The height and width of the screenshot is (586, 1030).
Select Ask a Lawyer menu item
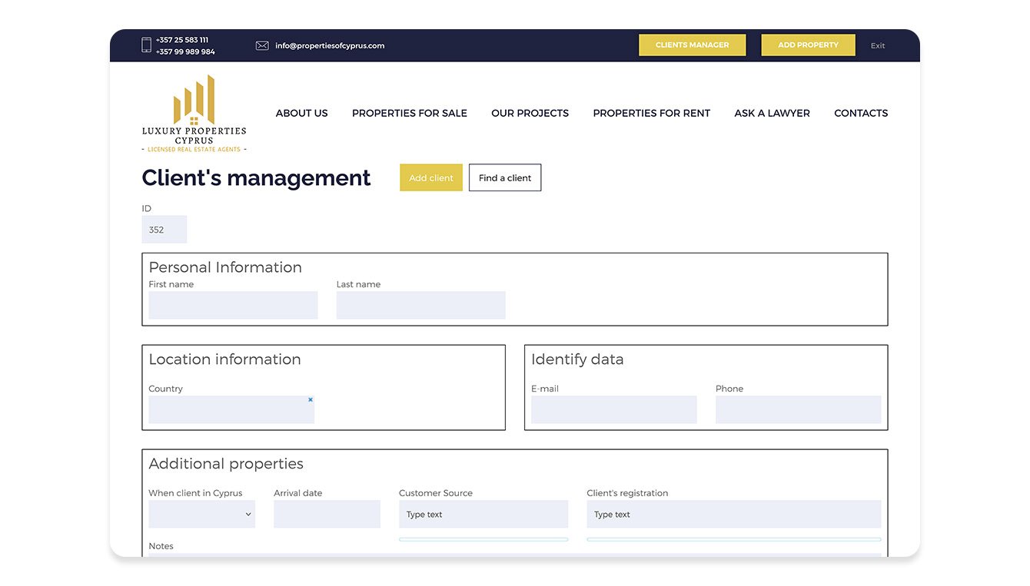point(772,113)
